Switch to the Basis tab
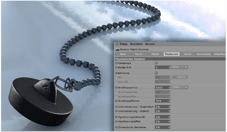Viewport: 227px width, 132px height. click(123, 54)
